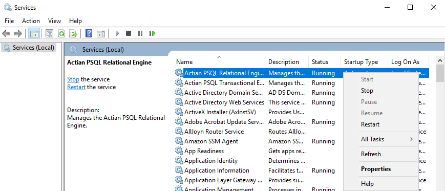Select the Application Information row name

pos(217,171)
